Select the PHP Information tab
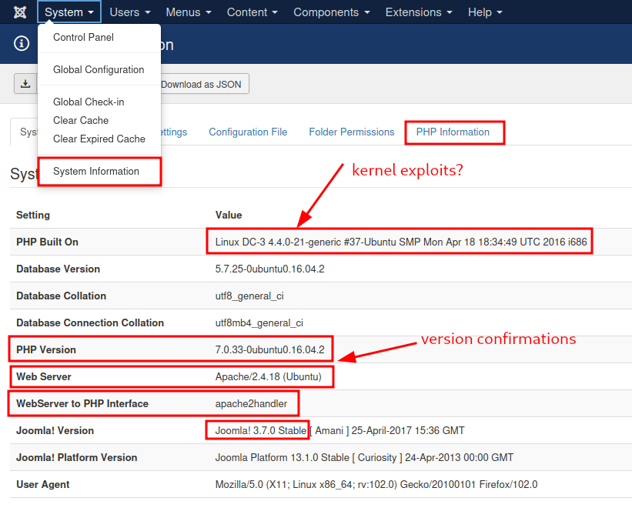The height and width of the screenshot is (528, 632). point(454,132)
